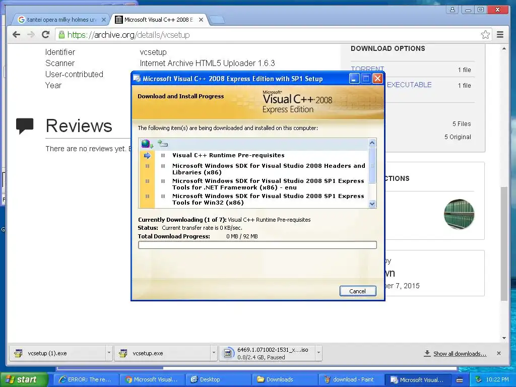Image resolution: width=516 pixels, height=387 pixels.
Task: Click the keyboard icon in system tray
Action: [x=460, y=380]
